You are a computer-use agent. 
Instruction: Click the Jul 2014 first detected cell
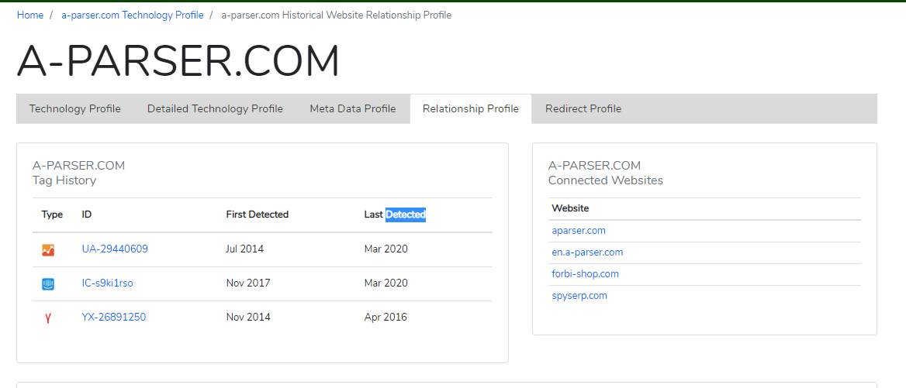244,249
